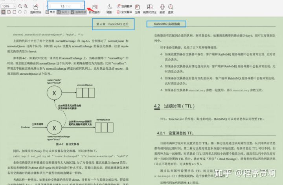This screenshot has height=185, width=283.
Task: Click the 截图和对比 screenshot compare icon
Action: coord(150,7)
